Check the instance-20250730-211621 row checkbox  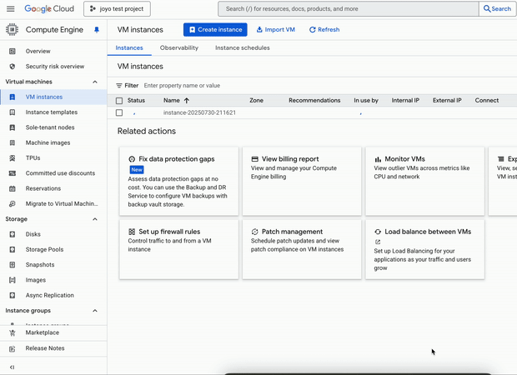tap(119, 112)
